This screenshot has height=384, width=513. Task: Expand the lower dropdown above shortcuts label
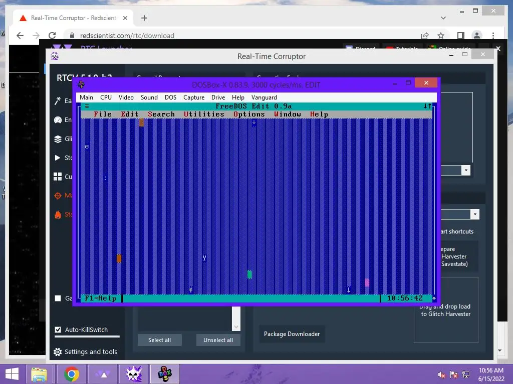(x=475, y=214)
